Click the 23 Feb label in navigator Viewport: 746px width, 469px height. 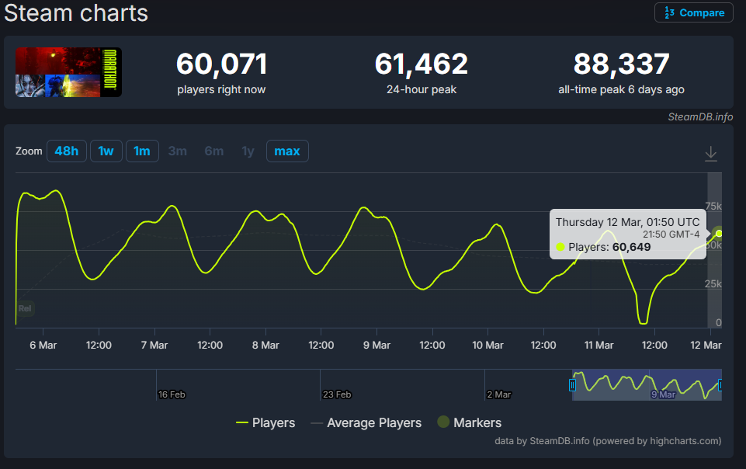pyautogui.click(x=337, y=394)
